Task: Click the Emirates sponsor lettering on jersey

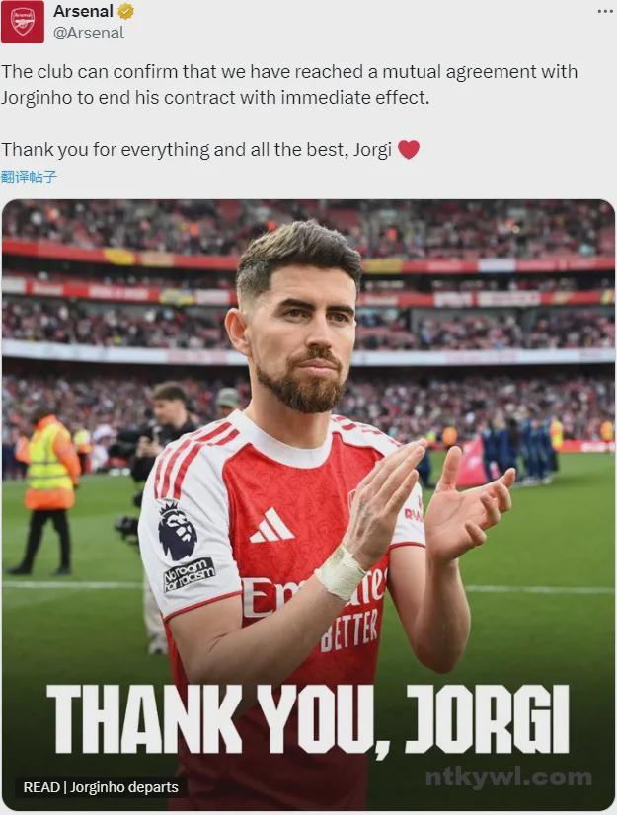Action: [314, 593]
